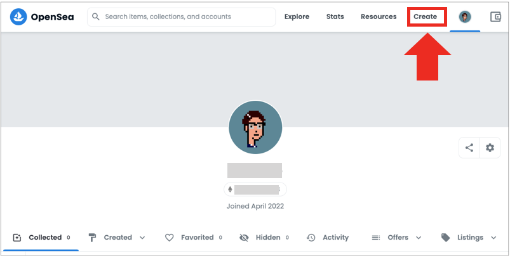Select Create in the top navigation
This screenshot has height=258, width=510.
(x=426, y=16)
